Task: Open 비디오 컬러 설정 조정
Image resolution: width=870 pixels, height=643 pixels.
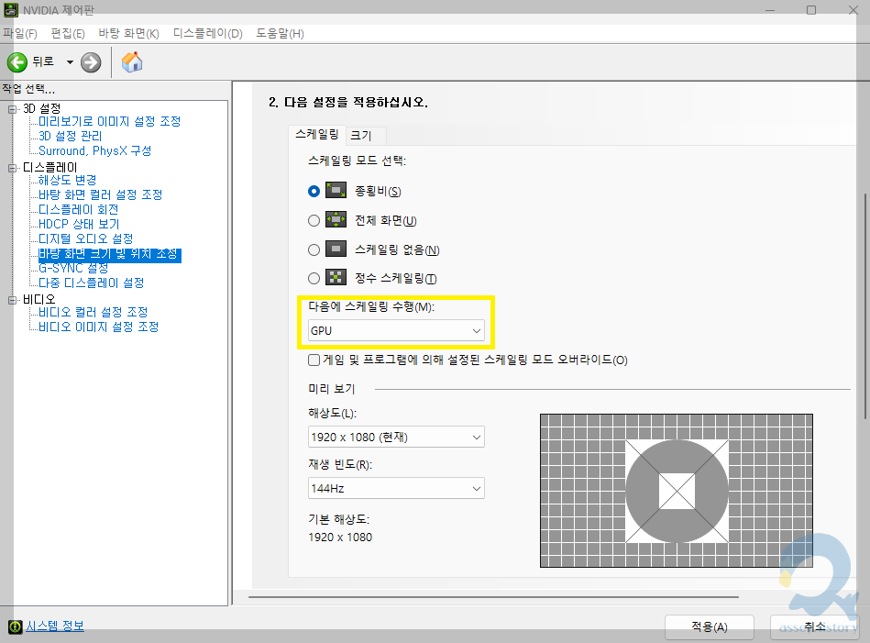Action: pos(93,312)
